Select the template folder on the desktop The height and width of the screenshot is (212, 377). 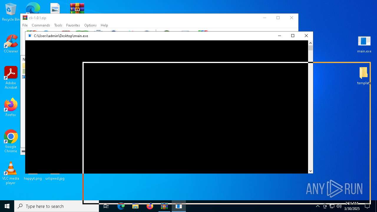point(364,76)
